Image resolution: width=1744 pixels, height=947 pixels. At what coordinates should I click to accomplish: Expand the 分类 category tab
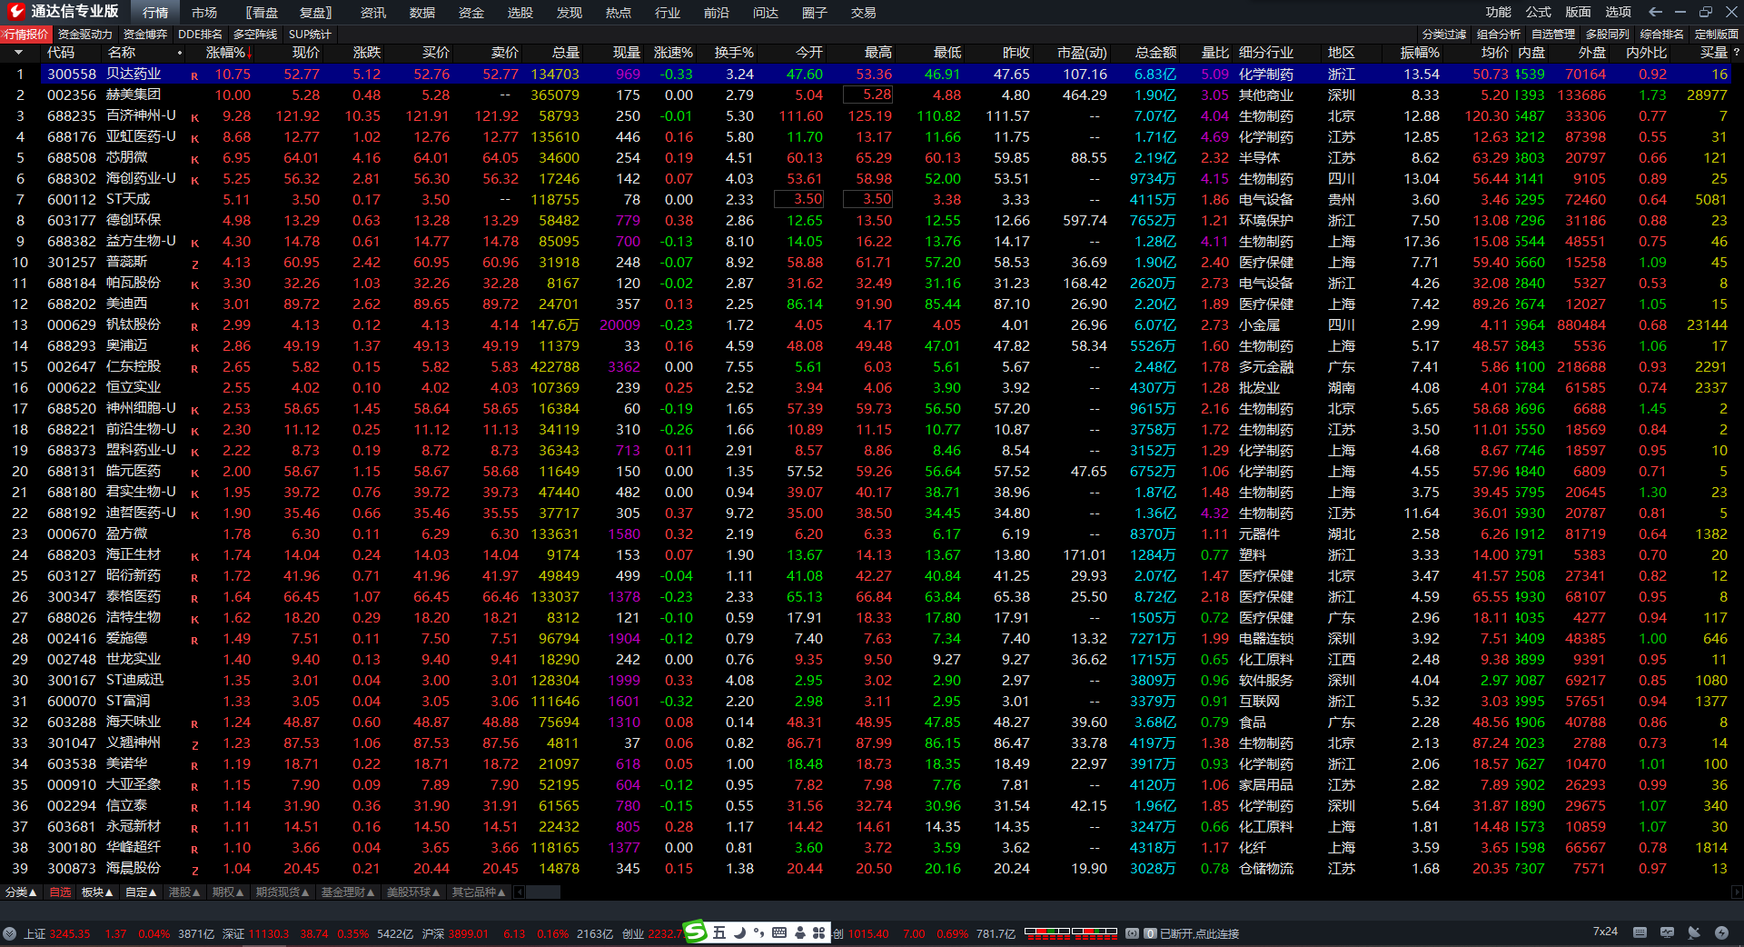point(21,892)
